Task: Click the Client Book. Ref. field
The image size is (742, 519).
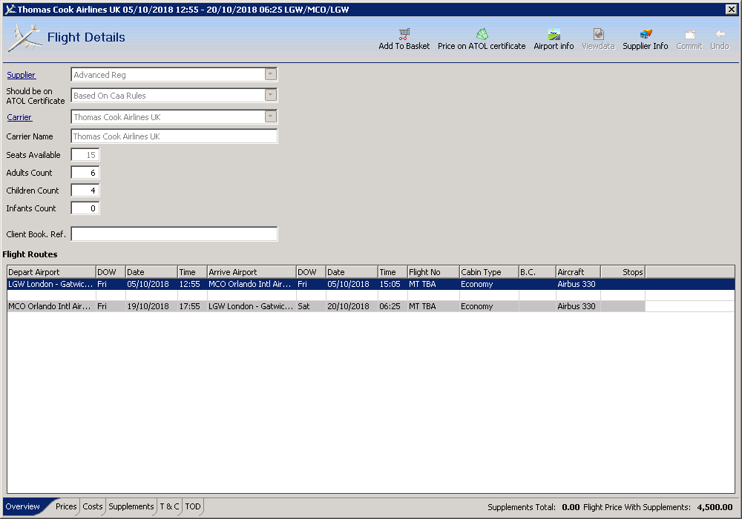Action: tap(174, 234)
